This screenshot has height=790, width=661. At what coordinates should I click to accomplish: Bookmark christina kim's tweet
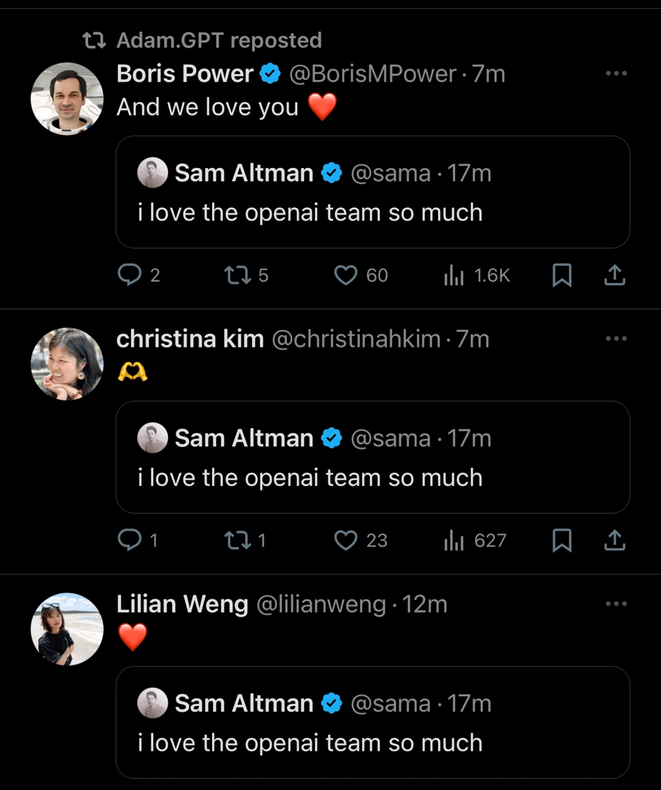coord(562,541)
